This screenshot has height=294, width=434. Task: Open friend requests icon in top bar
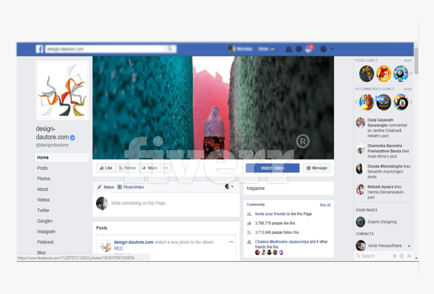click(x=289, y=49)
